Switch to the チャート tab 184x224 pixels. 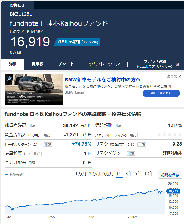click(x=66, y=64)
